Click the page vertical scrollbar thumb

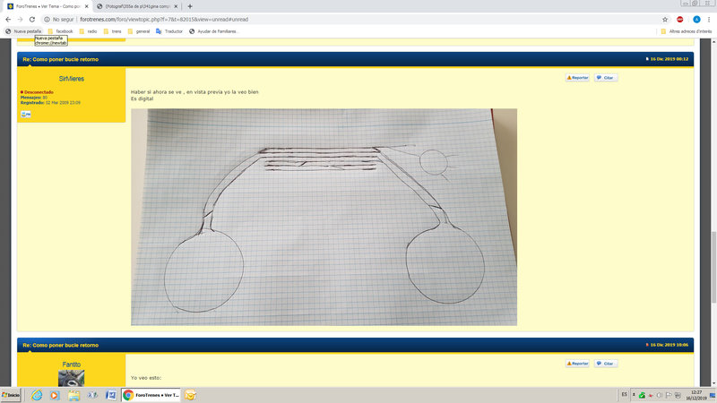713,267
